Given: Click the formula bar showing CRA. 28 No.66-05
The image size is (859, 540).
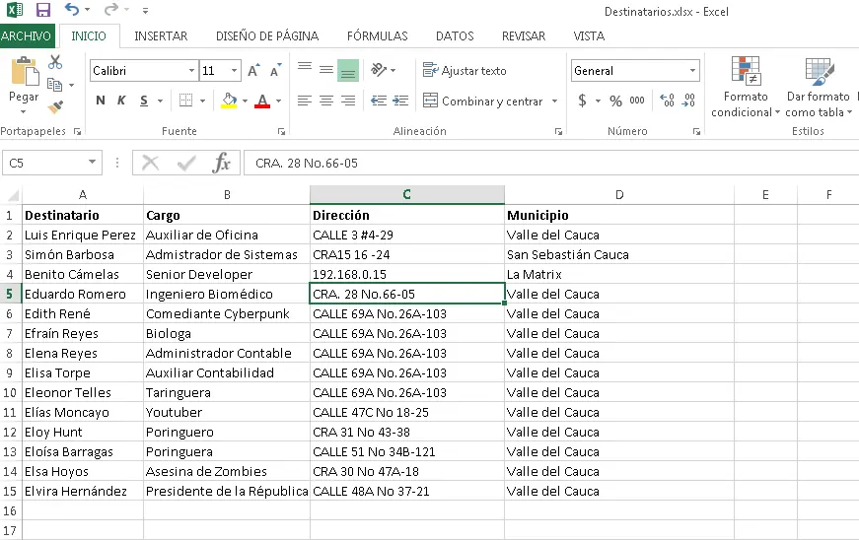Looking at the screenshot, I should (x=550, y=163).
